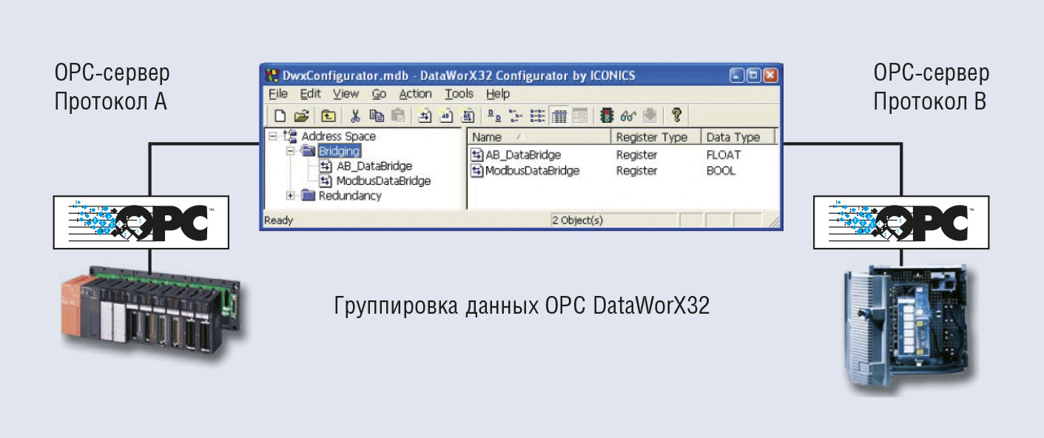Select the Redundancy folder in tree
Image resolution: width=1044 pixels, height=438 pixels.
(x=350, y=195)
